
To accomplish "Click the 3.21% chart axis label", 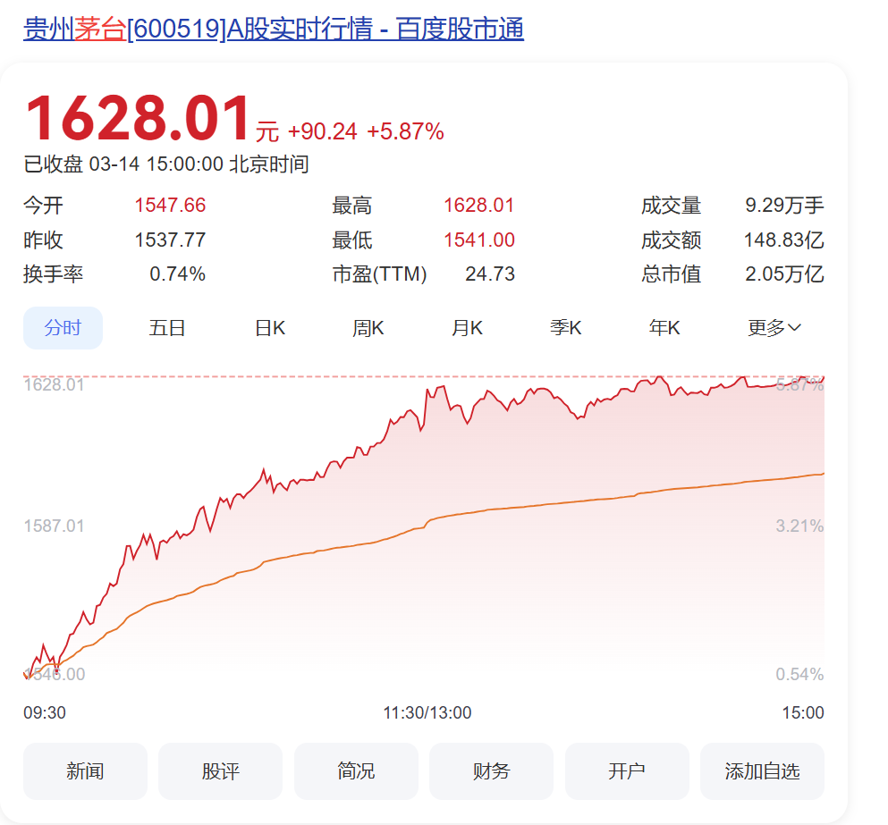I will click(x=799, y=526).
